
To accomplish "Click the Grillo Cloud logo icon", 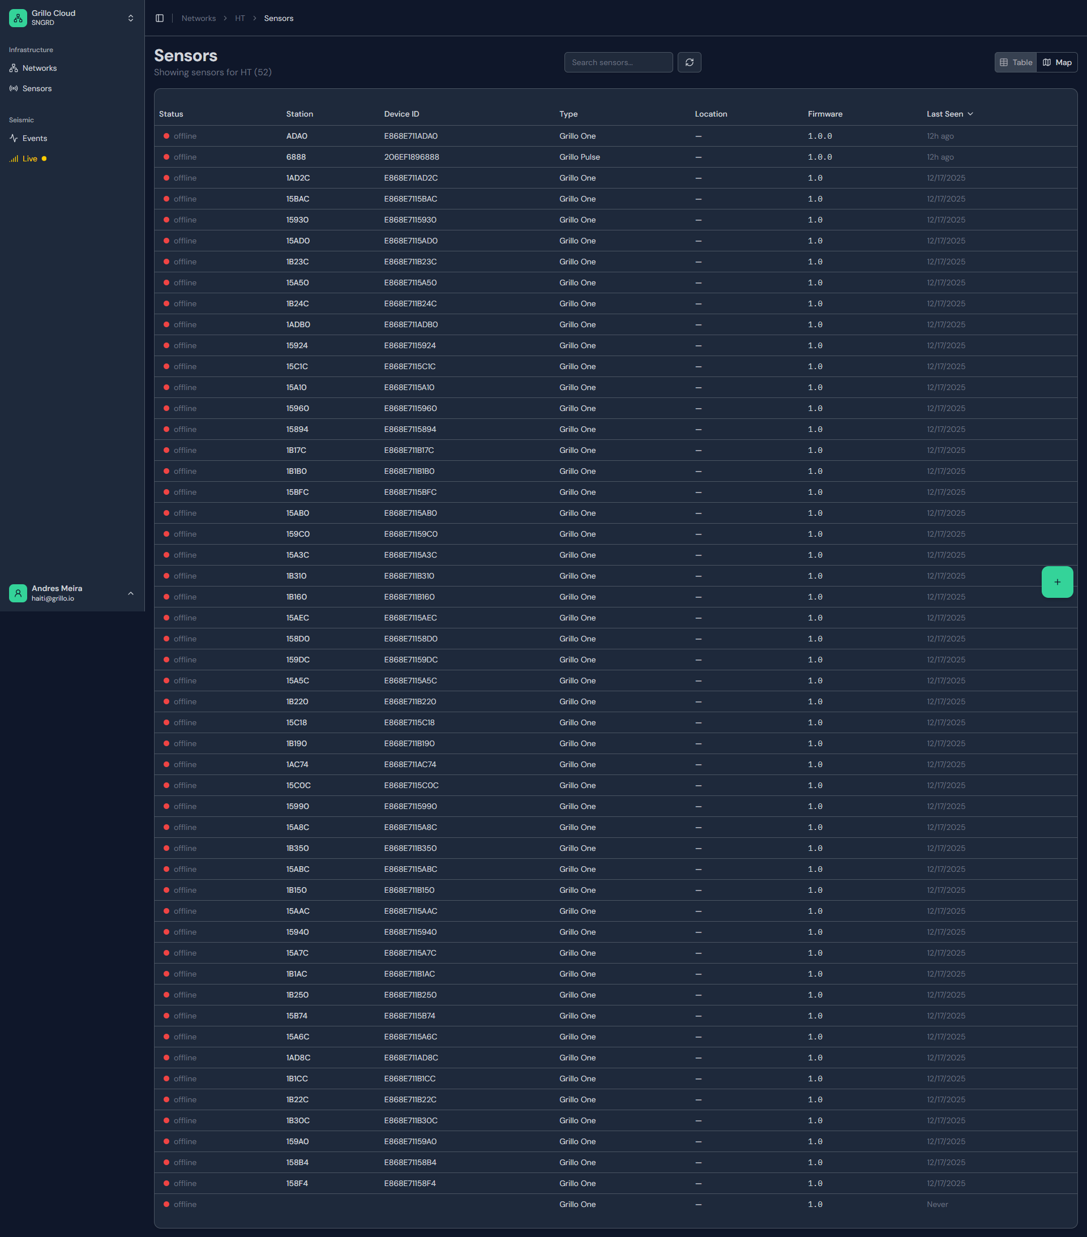I will pos(18,18).
